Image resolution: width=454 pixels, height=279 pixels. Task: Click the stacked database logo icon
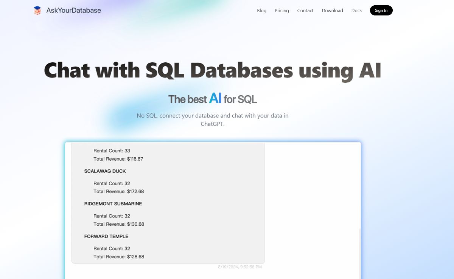click(37, 10)
